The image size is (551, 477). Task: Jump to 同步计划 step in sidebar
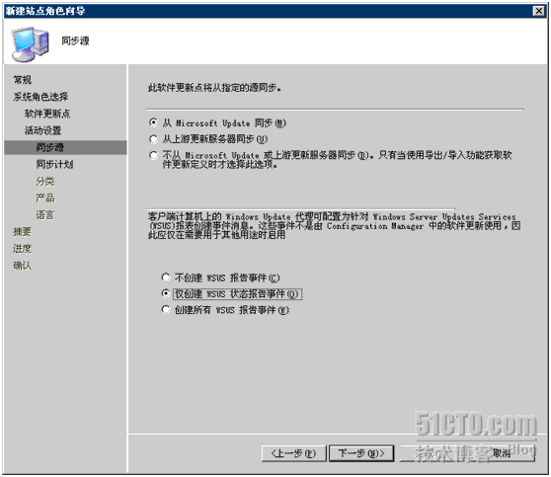[55, 164]
